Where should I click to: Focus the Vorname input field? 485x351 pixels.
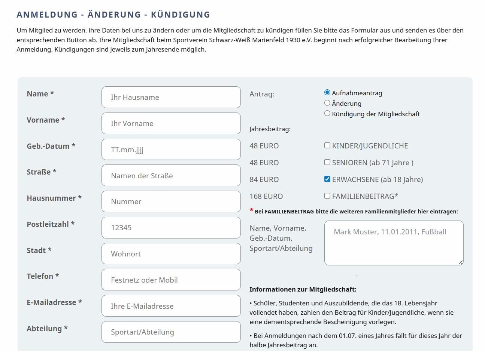click(171, 123)
